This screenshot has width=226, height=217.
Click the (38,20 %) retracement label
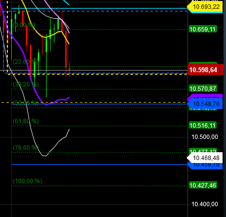[26, 84]
